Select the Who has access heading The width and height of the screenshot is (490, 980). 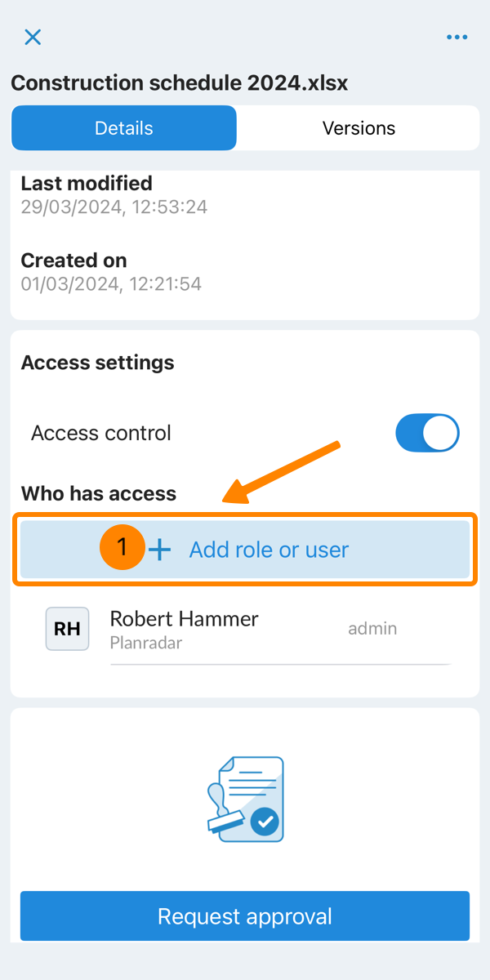tap(99, 493)
